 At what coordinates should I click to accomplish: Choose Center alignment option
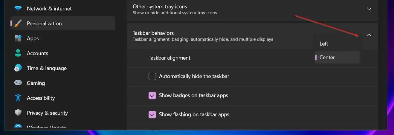tap(337, 58)
